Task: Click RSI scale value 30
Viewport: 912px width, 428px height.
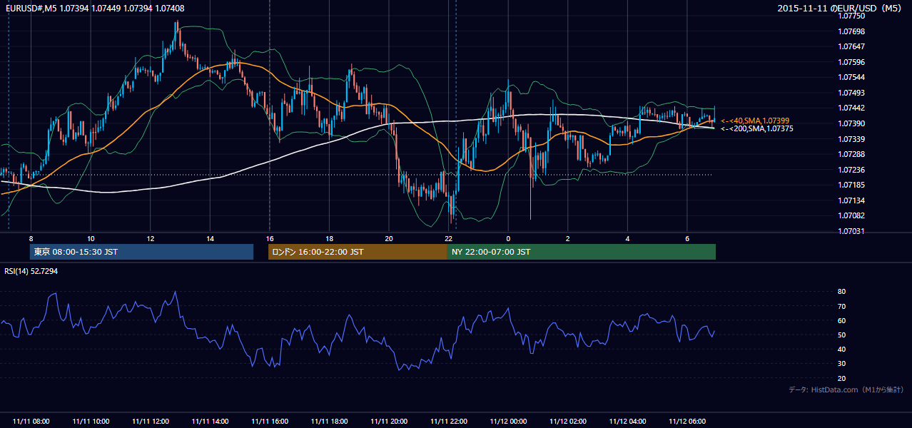Action: point(842,364)
